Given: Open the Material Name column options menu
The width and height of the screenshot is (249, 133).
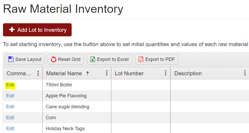Looking at the screenshot, I should [107, 73].
